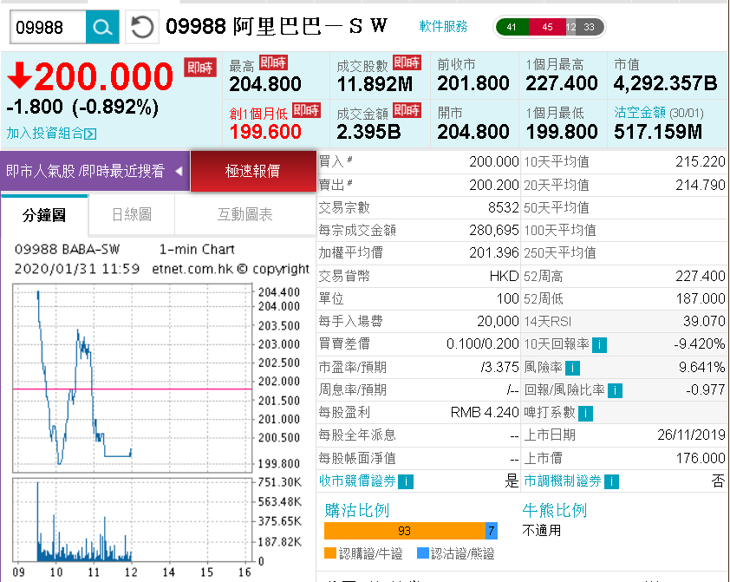Collapse the 即市人氣股 panel arrow
This screenshot has width=730, height=582.
click(179, 172)
